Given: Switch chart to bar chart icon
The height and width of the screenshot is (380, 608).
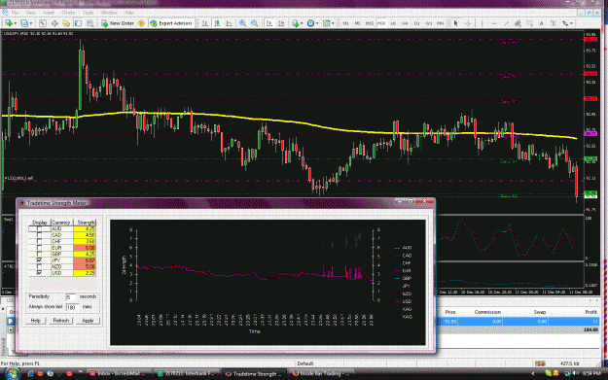Looking at the screenshot, I should coord(205,23).
